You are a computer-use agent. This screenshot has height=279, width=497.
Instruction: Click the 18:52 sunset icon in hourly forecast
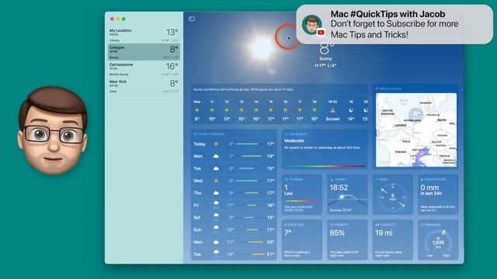click(x=332, y=110)
